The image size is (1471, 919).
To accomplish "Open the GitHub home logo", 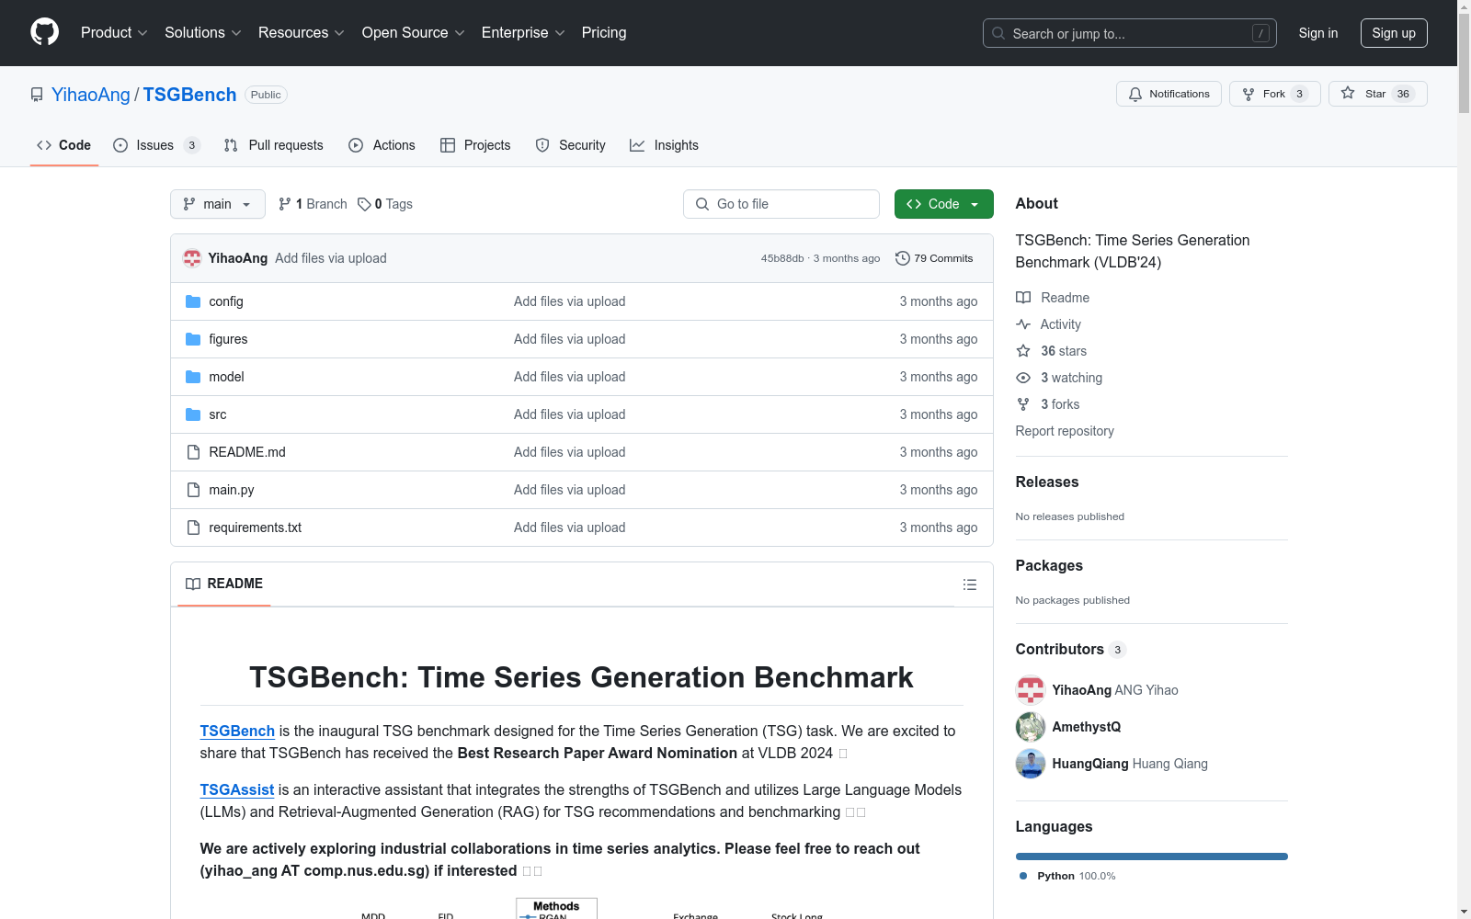I will tap(44, 32).
